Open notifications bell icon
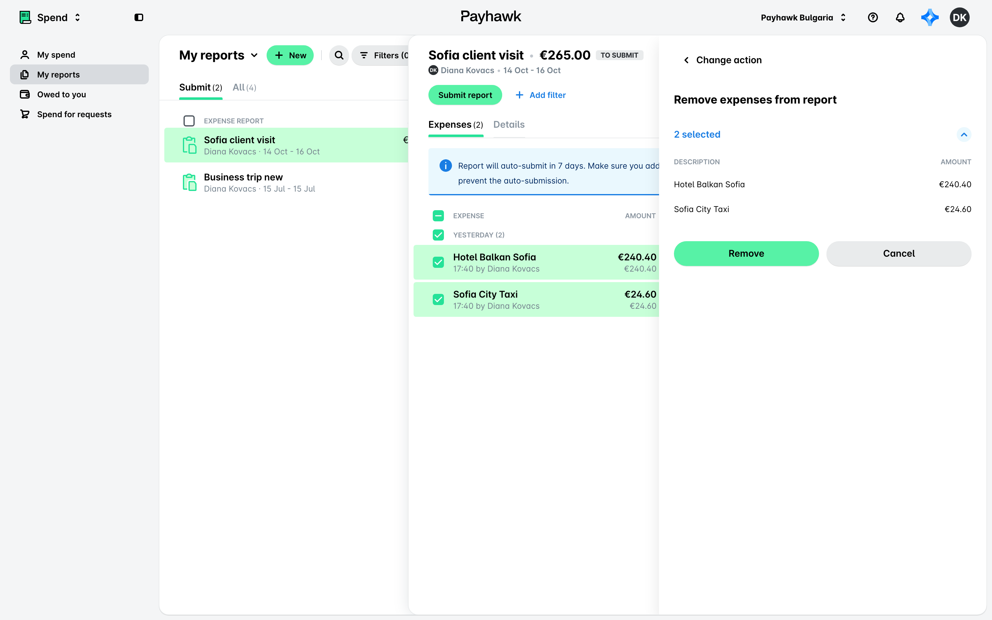Viewport: 992px width, 620px height. [900, 17]
